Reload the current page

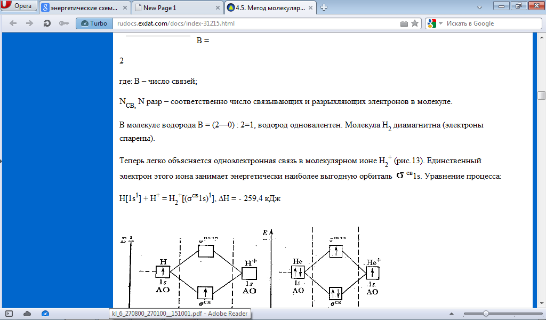click(47, 23)
